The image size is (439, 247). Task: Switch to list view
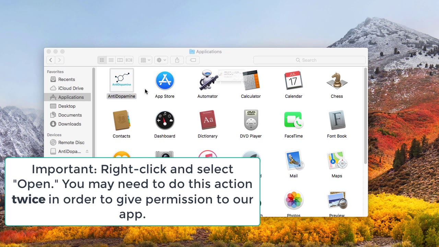pyautogui.click(x=111, y=60)
